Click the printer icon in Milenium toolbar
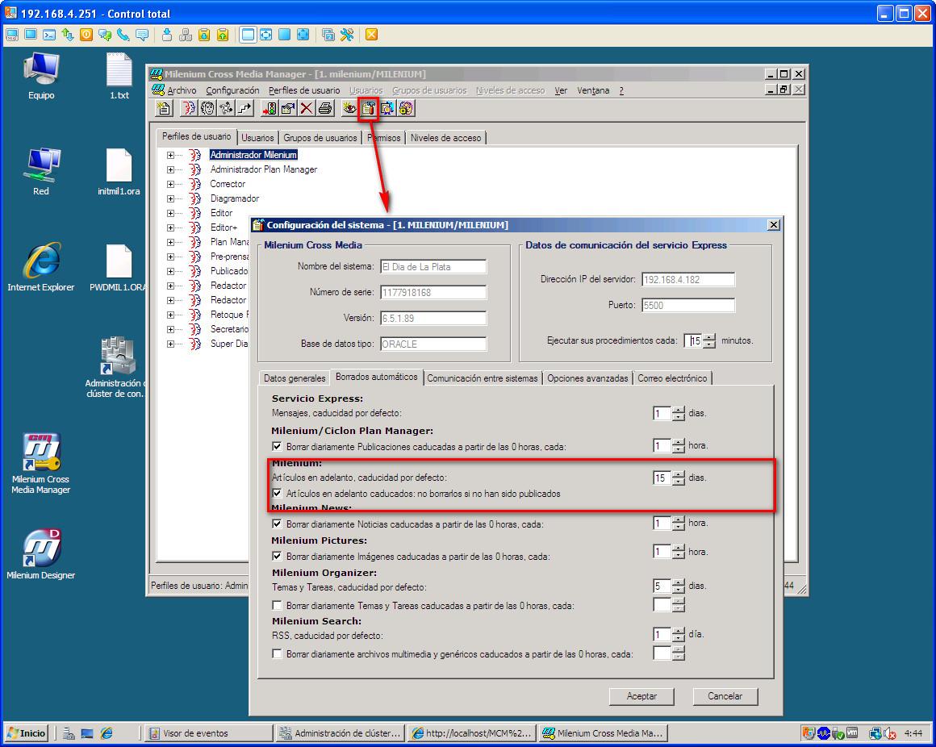 pyautogui.click(x=324, y=109)
